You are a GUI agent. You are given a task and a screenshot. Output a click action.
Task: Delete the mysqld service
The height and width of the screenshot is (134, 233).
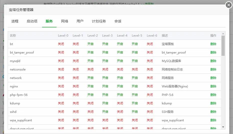click(x=213, y=61)
